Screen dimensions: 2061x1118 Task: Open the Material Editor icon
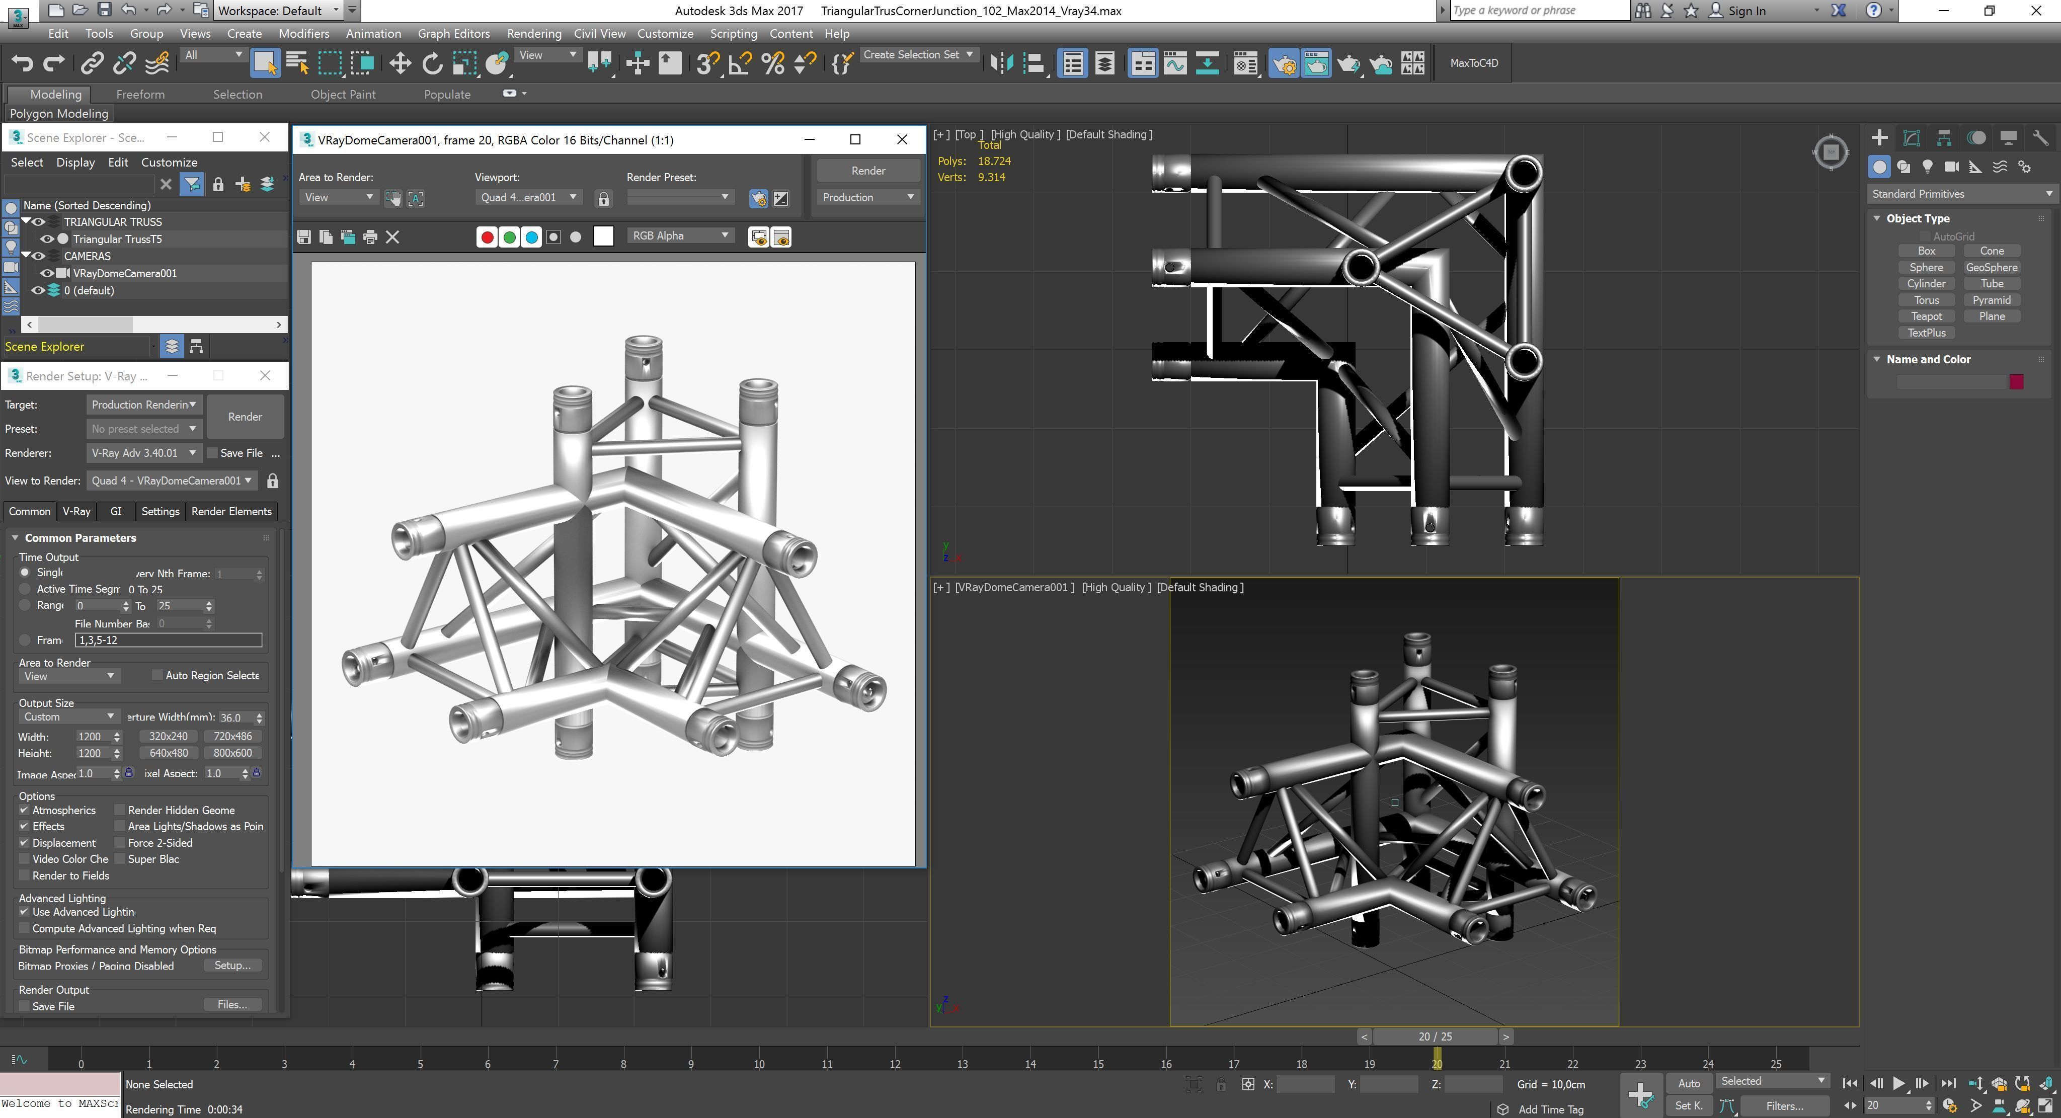[1245, 63]
